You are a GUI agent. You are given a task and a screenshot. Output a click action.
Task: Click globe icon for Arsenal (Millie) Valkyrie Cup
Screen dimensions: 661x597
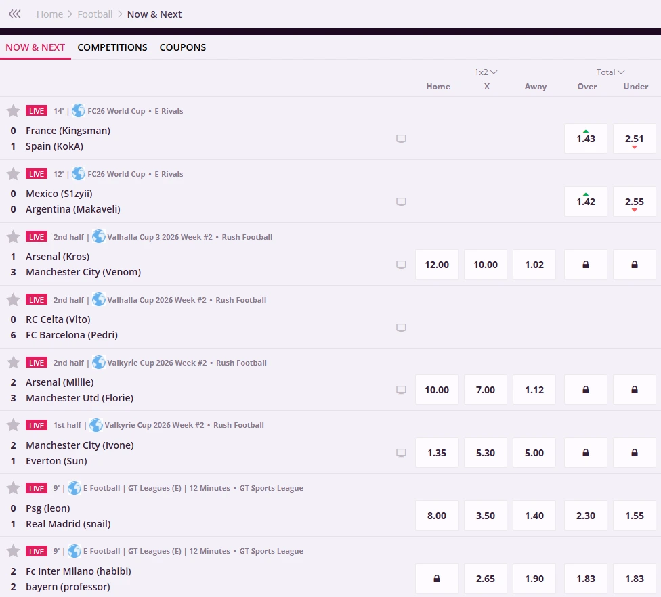tap(99, 362)
